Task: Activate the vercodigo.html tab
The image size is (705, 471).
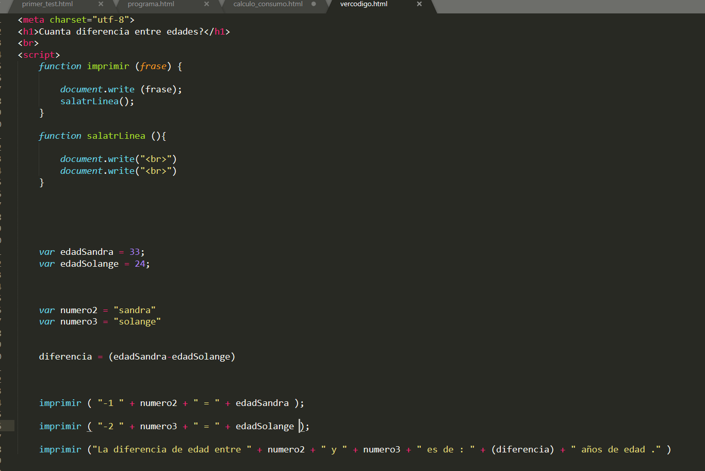Action: pyautogui.click(x=364, y=4)
